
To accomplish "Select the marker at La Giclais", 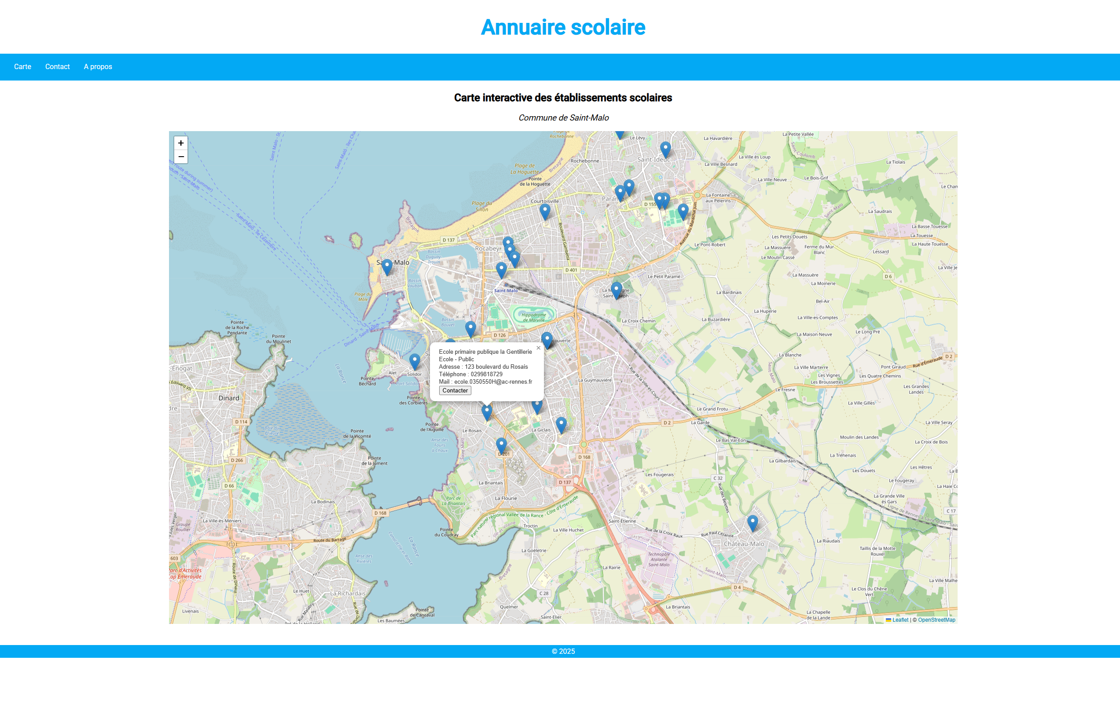I will pyautogui.click(x=561, y=425).
